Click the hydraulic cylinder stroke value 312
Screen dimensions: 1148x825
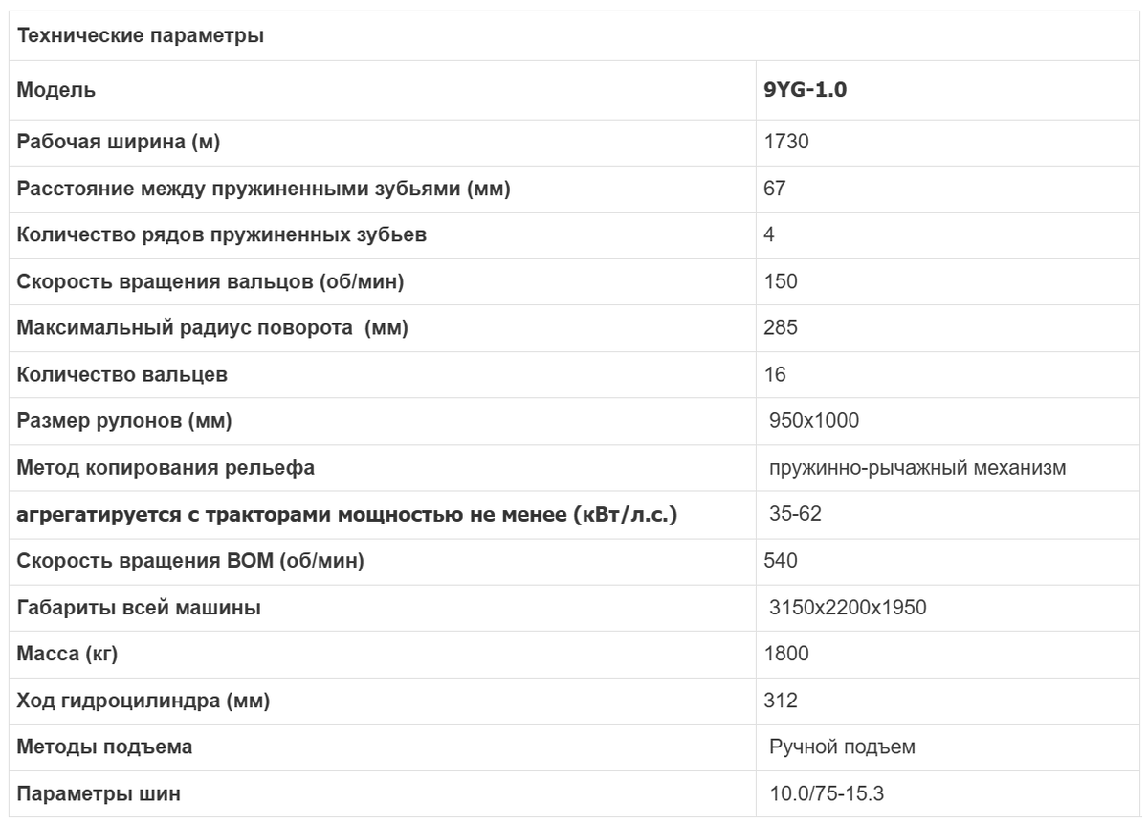tap(780, 701)
